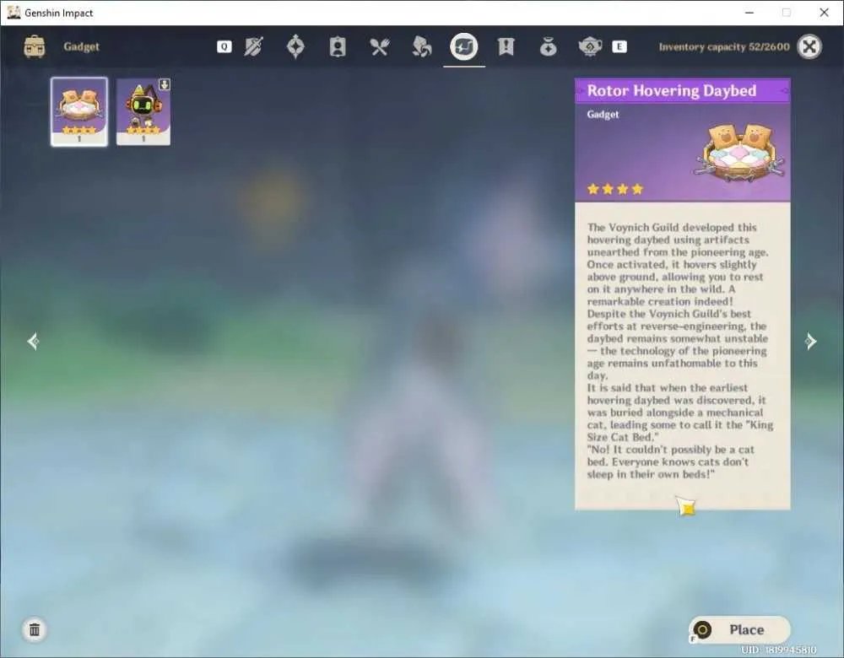The height and width of the screenshot is (658, 844).
Task: Close the inventory with the round X button
Action: click(809, 46)
